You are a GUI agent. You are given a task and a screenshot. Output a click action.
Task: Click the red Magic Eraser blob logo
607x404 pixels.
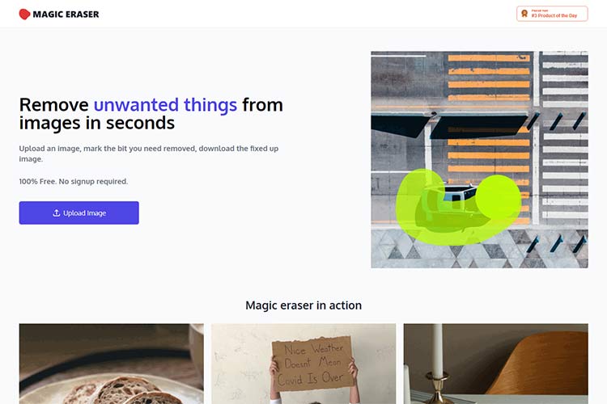pyautogui.click(x=24, y=15)
